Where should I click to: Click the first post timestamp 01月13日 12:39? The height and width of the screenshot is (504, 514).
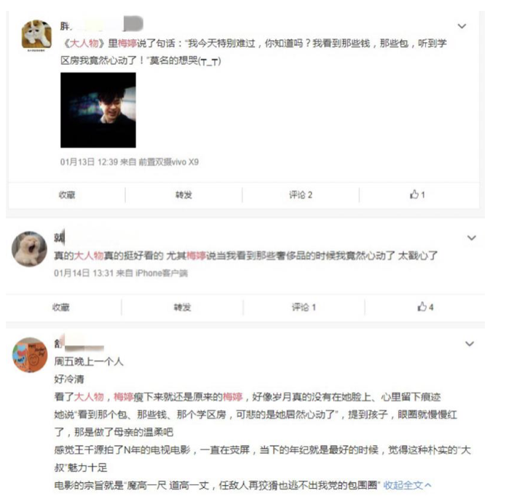pos(89,162)
